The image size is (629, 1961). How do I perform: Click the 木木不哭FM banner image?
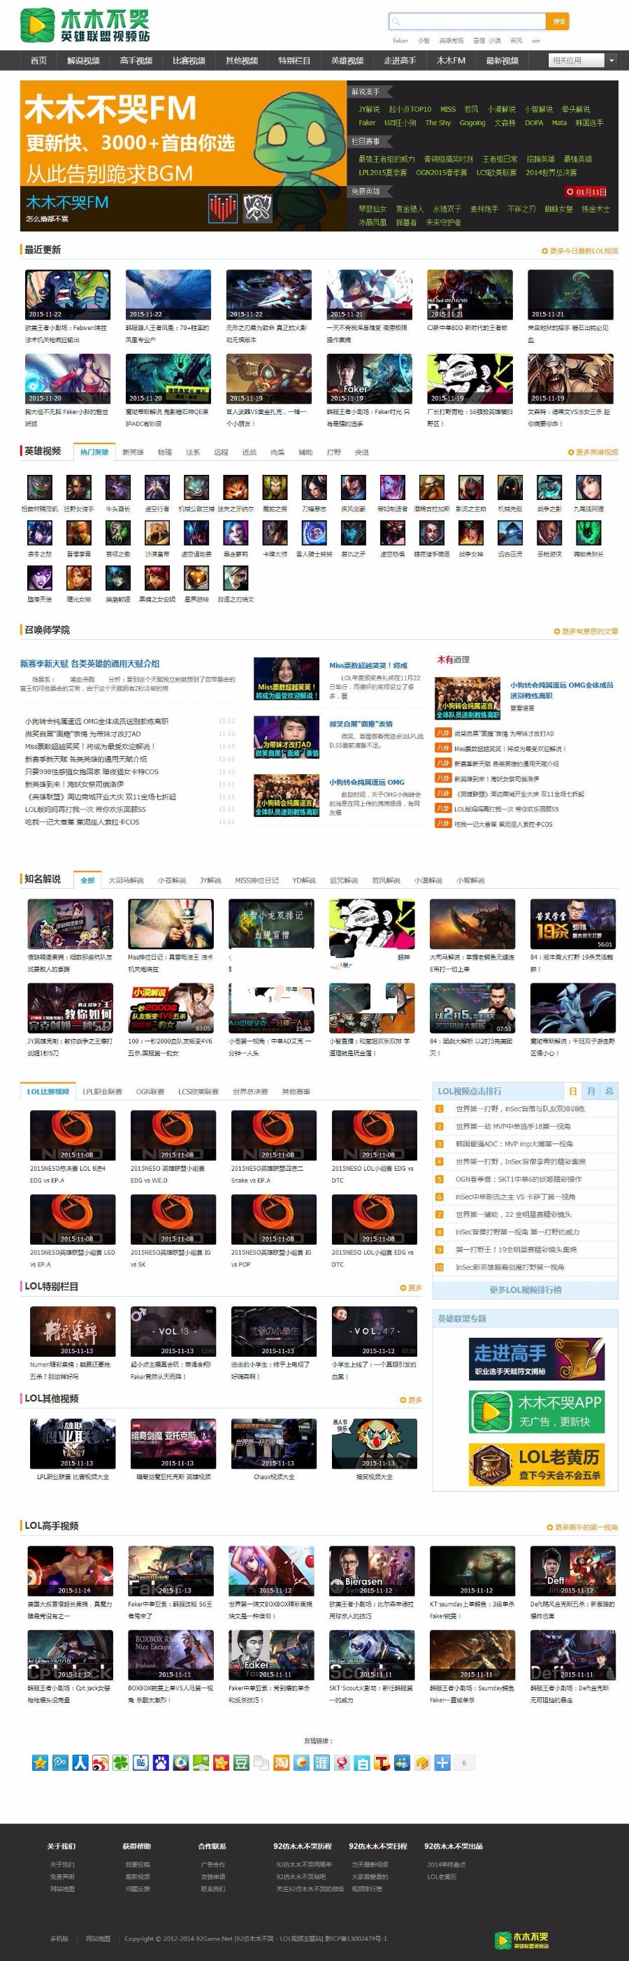click(x=183, y=156)
